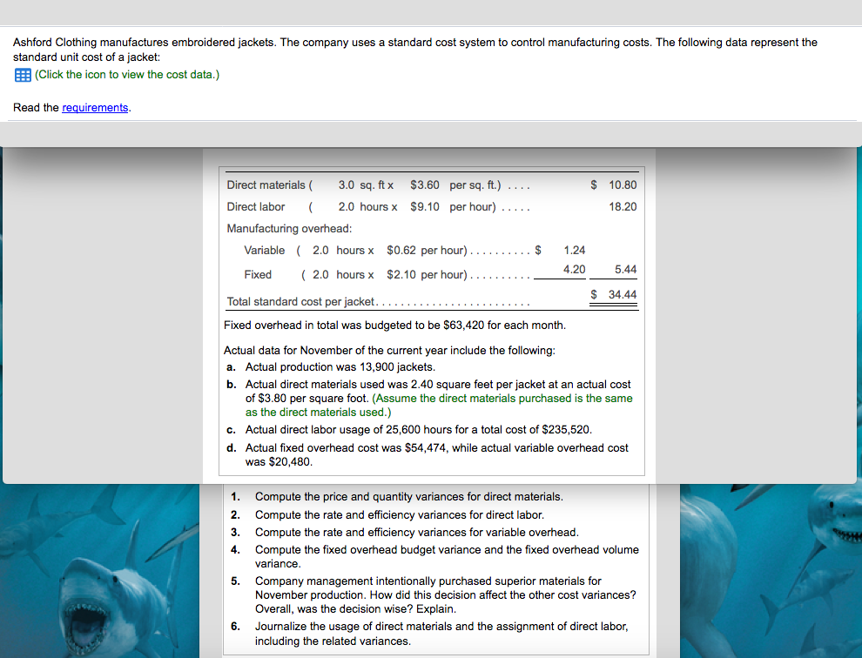The width and height of the screenshot is (862, 658).
Task: Click the 'Actual data for November' heading
Action: [389, 351]
